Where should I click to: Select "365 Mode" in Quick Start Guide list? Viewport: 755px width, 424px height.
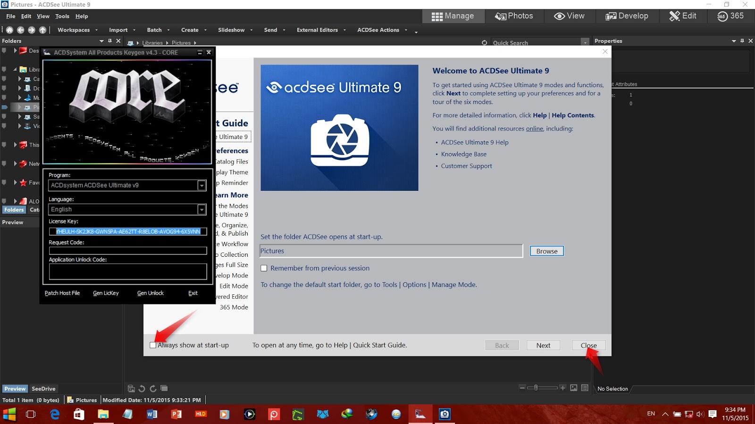click(234, 307)
